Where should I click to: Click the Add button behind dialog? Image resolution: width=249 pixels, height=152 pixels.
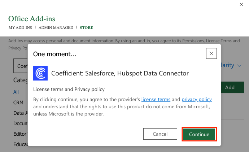[x=232, y=87]
